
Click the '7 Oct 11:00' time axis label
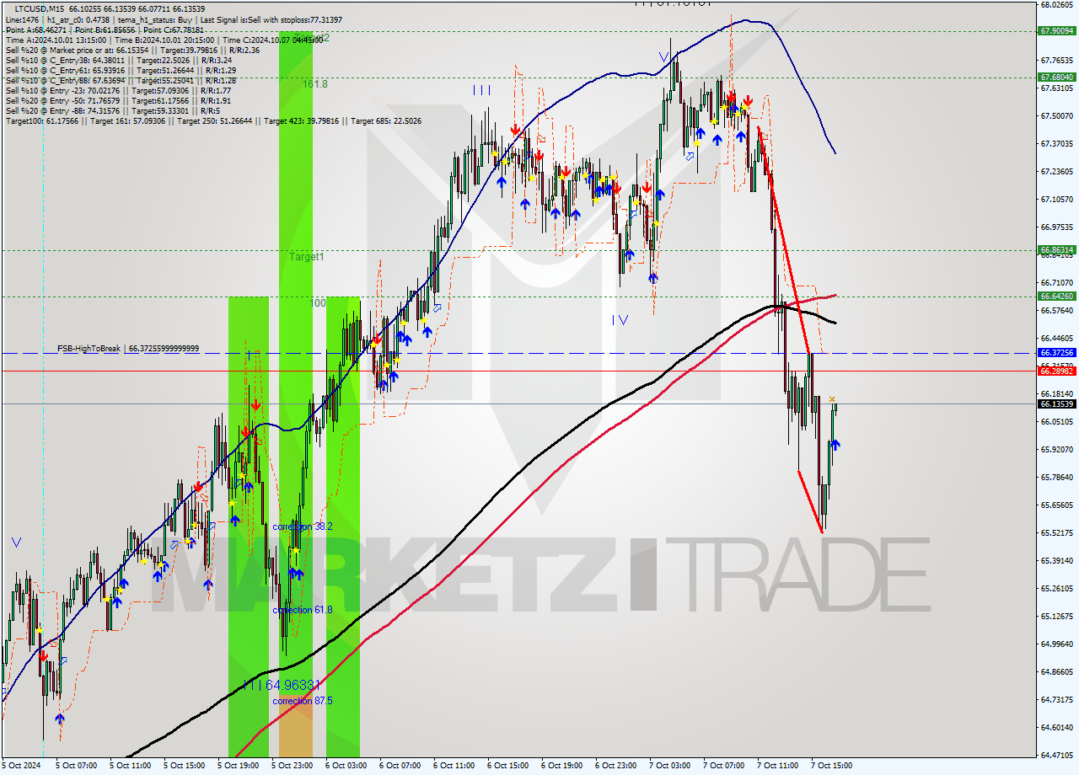(778, 766)
